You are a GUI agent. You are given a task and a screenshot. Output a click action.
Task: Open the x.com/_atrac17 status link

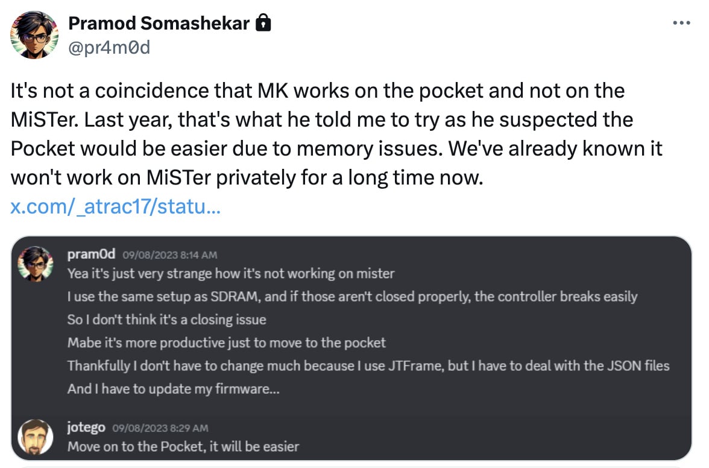pos(115,206)
